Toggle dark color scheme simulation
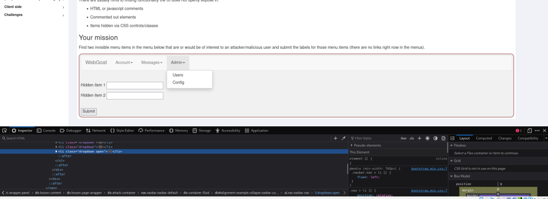The height and width of the screenshot is (199, 548). 436,138
